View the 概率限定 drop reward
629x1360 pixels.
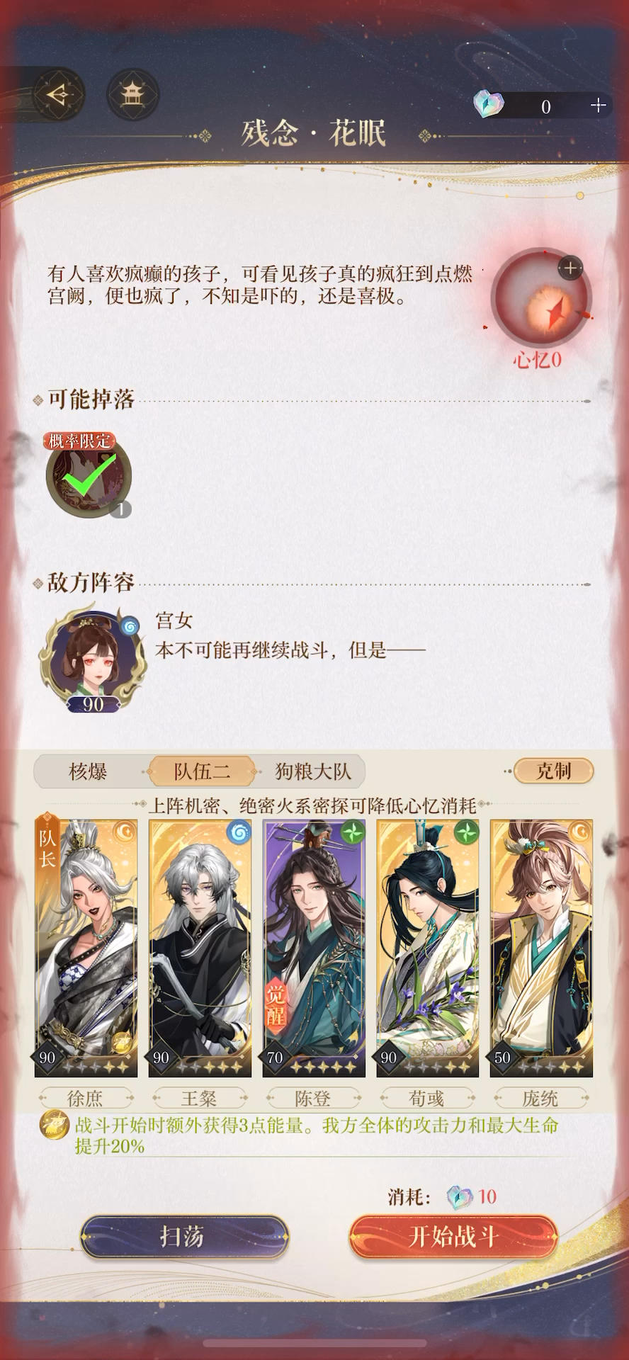pyautogui.click(x=89, y=474)
